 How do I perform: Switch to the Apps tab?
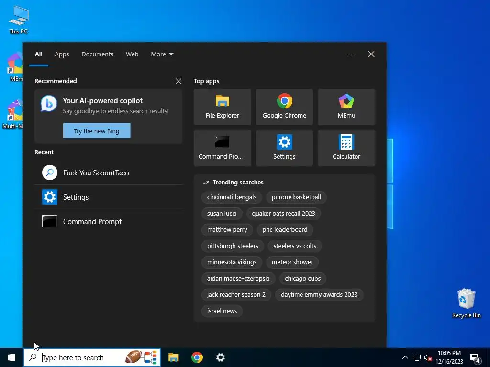coord(62,54)
